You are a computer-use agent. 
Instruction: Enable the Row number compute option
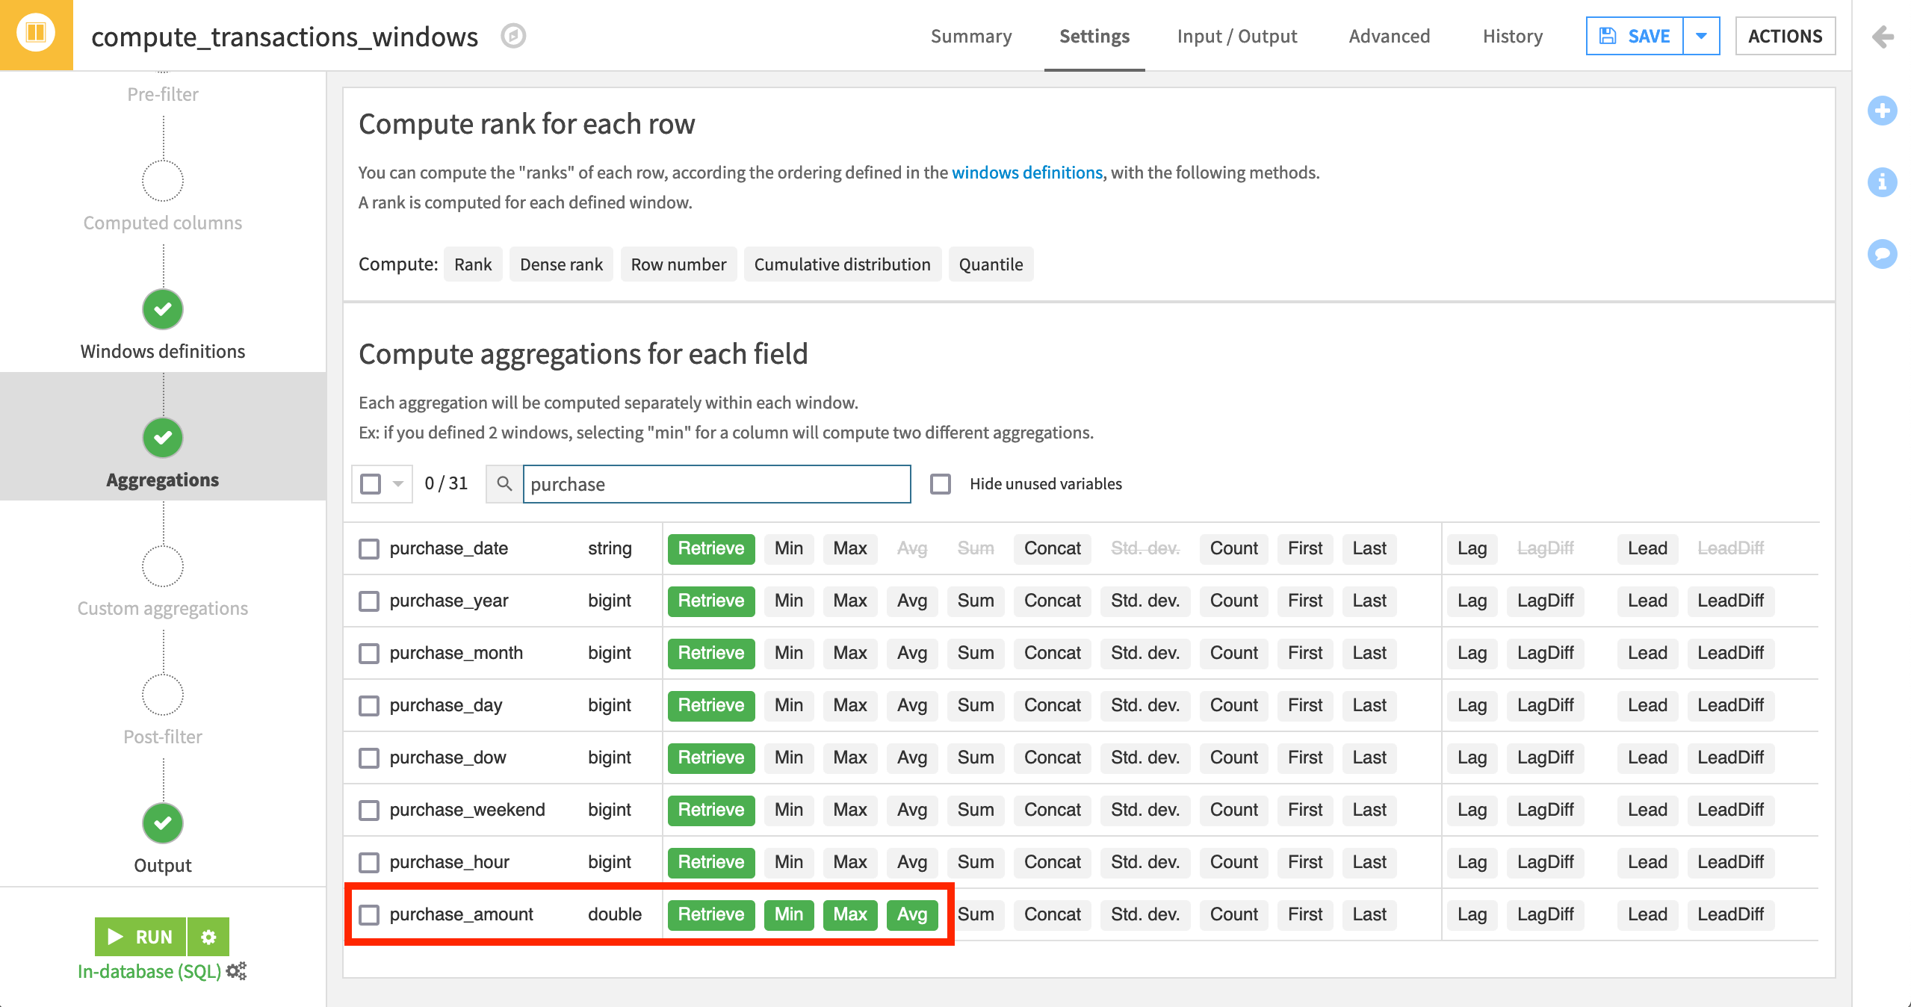point(678,264)
